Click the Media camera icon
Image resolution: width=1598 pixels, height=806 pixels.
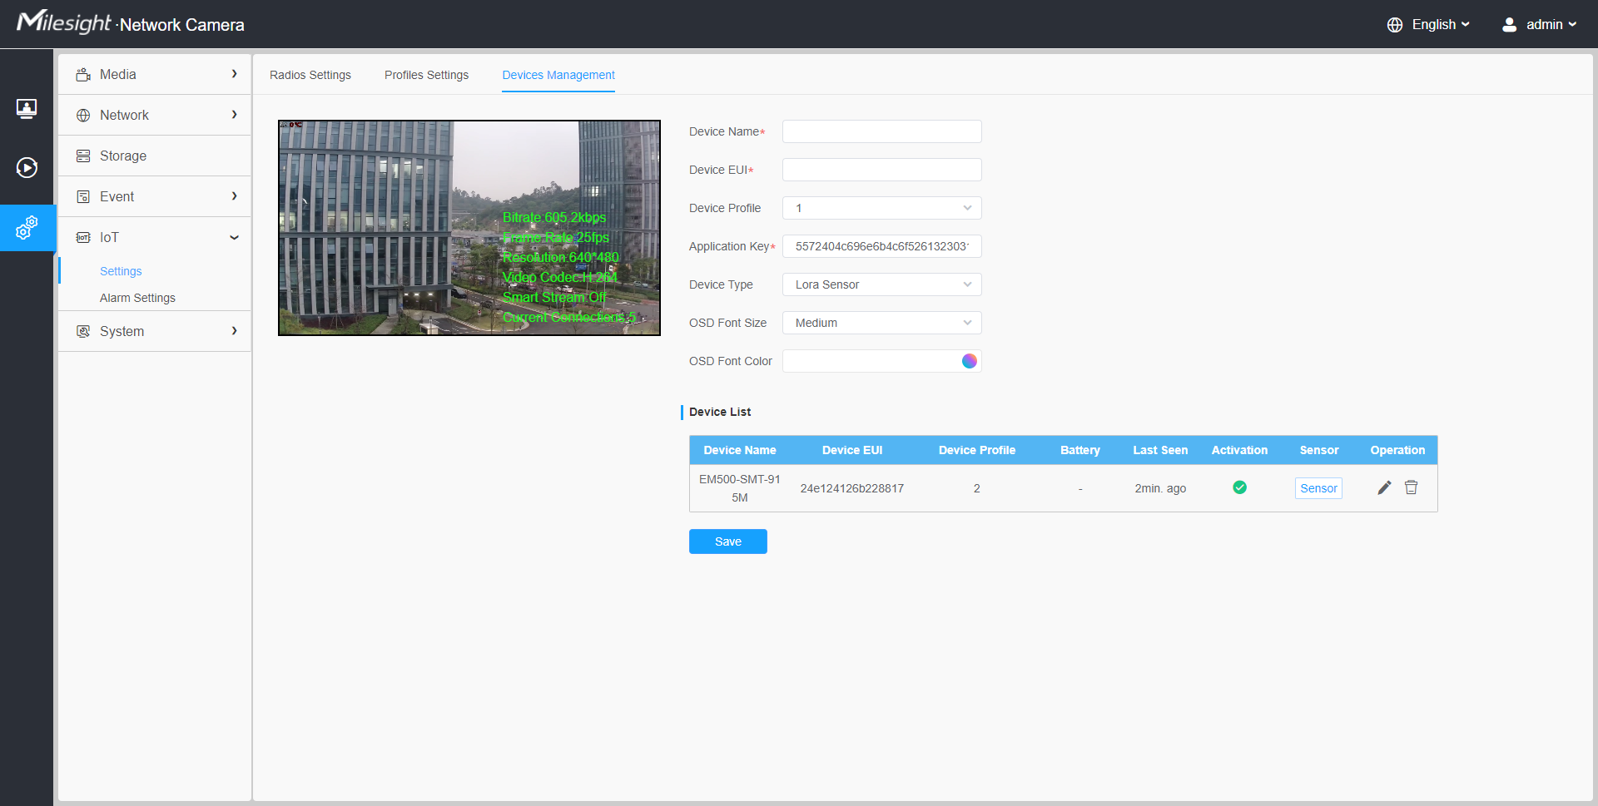pos(83,75)
